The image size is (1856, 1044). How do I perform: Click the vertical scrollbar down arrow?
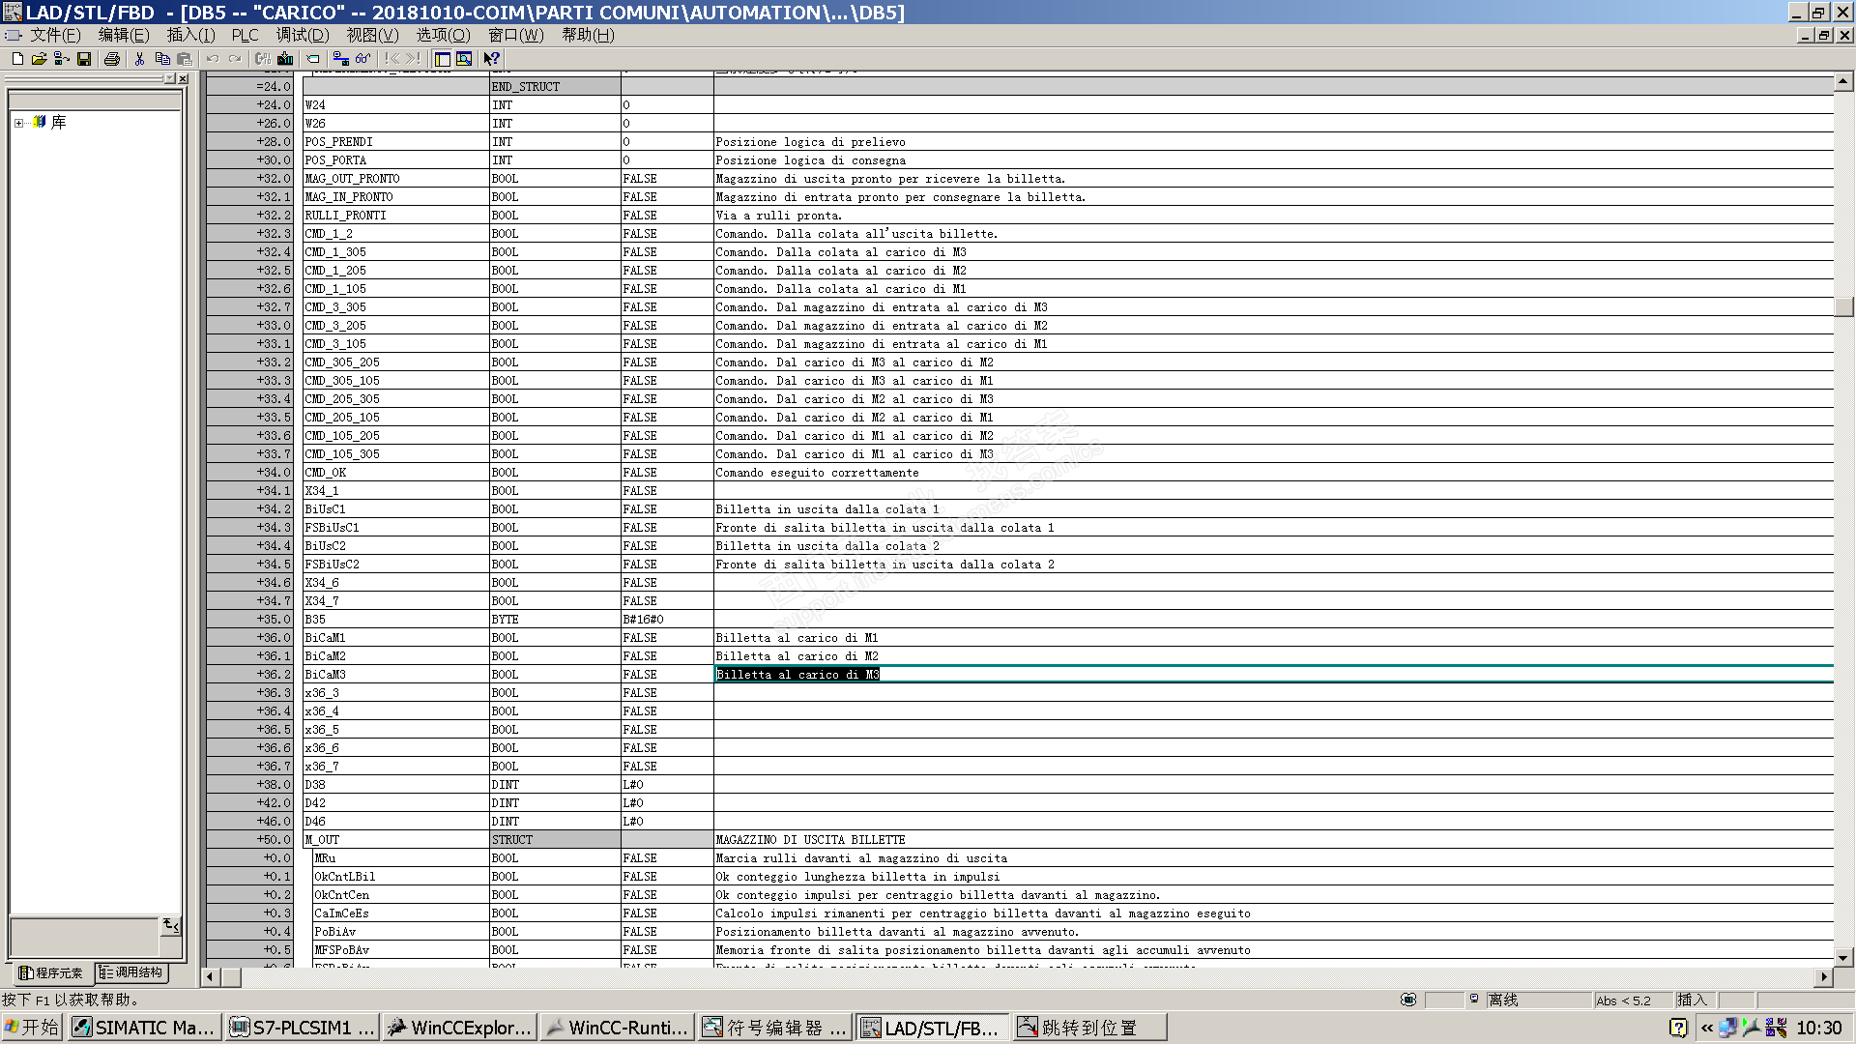[1843, 957]
